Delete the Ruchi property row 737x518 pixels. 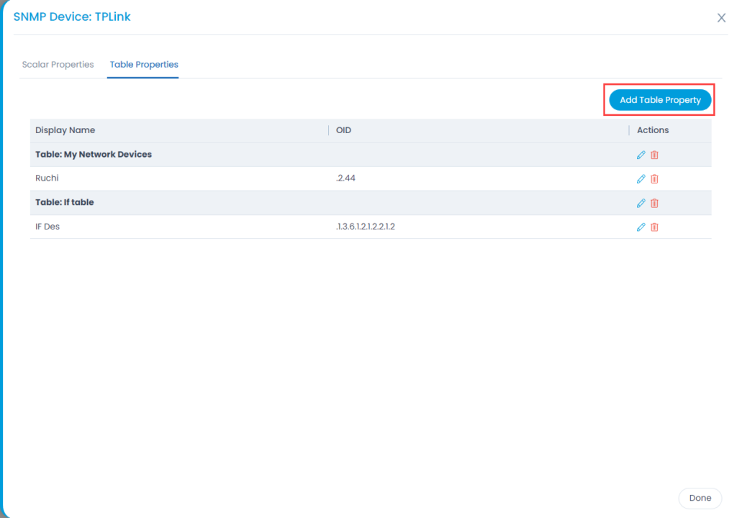coord(654,179)
